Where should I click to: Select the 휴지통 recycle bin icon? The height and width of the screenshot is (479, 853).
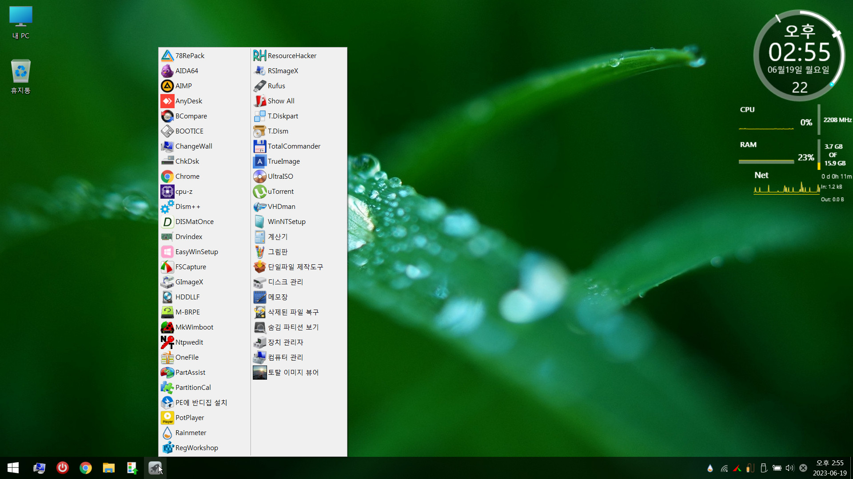click(21, 77)
